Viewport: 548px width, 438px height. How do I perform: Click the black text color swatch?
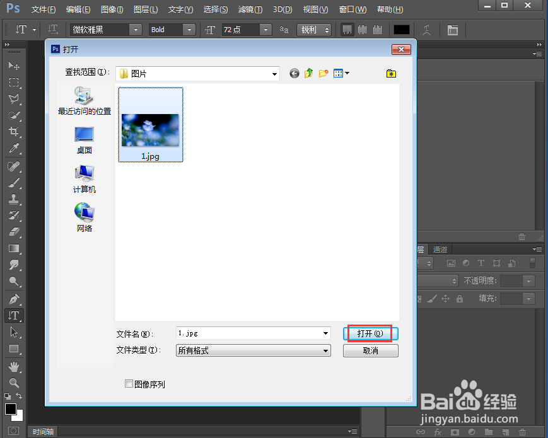402,30
